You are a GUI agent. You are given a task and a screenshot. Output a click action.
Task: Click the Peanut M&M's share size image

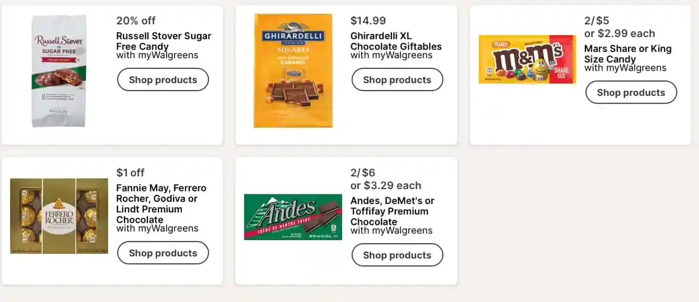pyautogui.click(x=527, y=59)
